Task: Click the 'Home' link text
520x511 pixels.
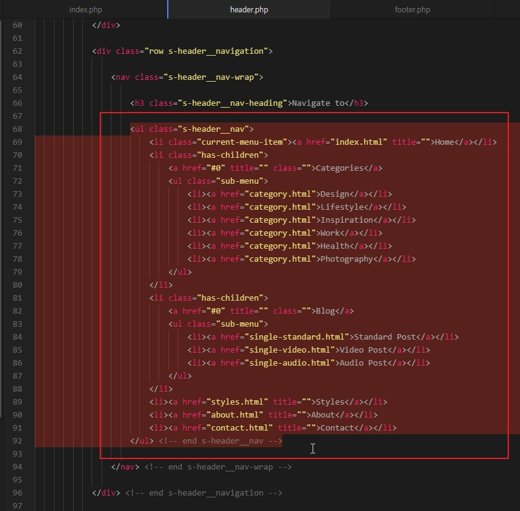Action: (444, 142)
